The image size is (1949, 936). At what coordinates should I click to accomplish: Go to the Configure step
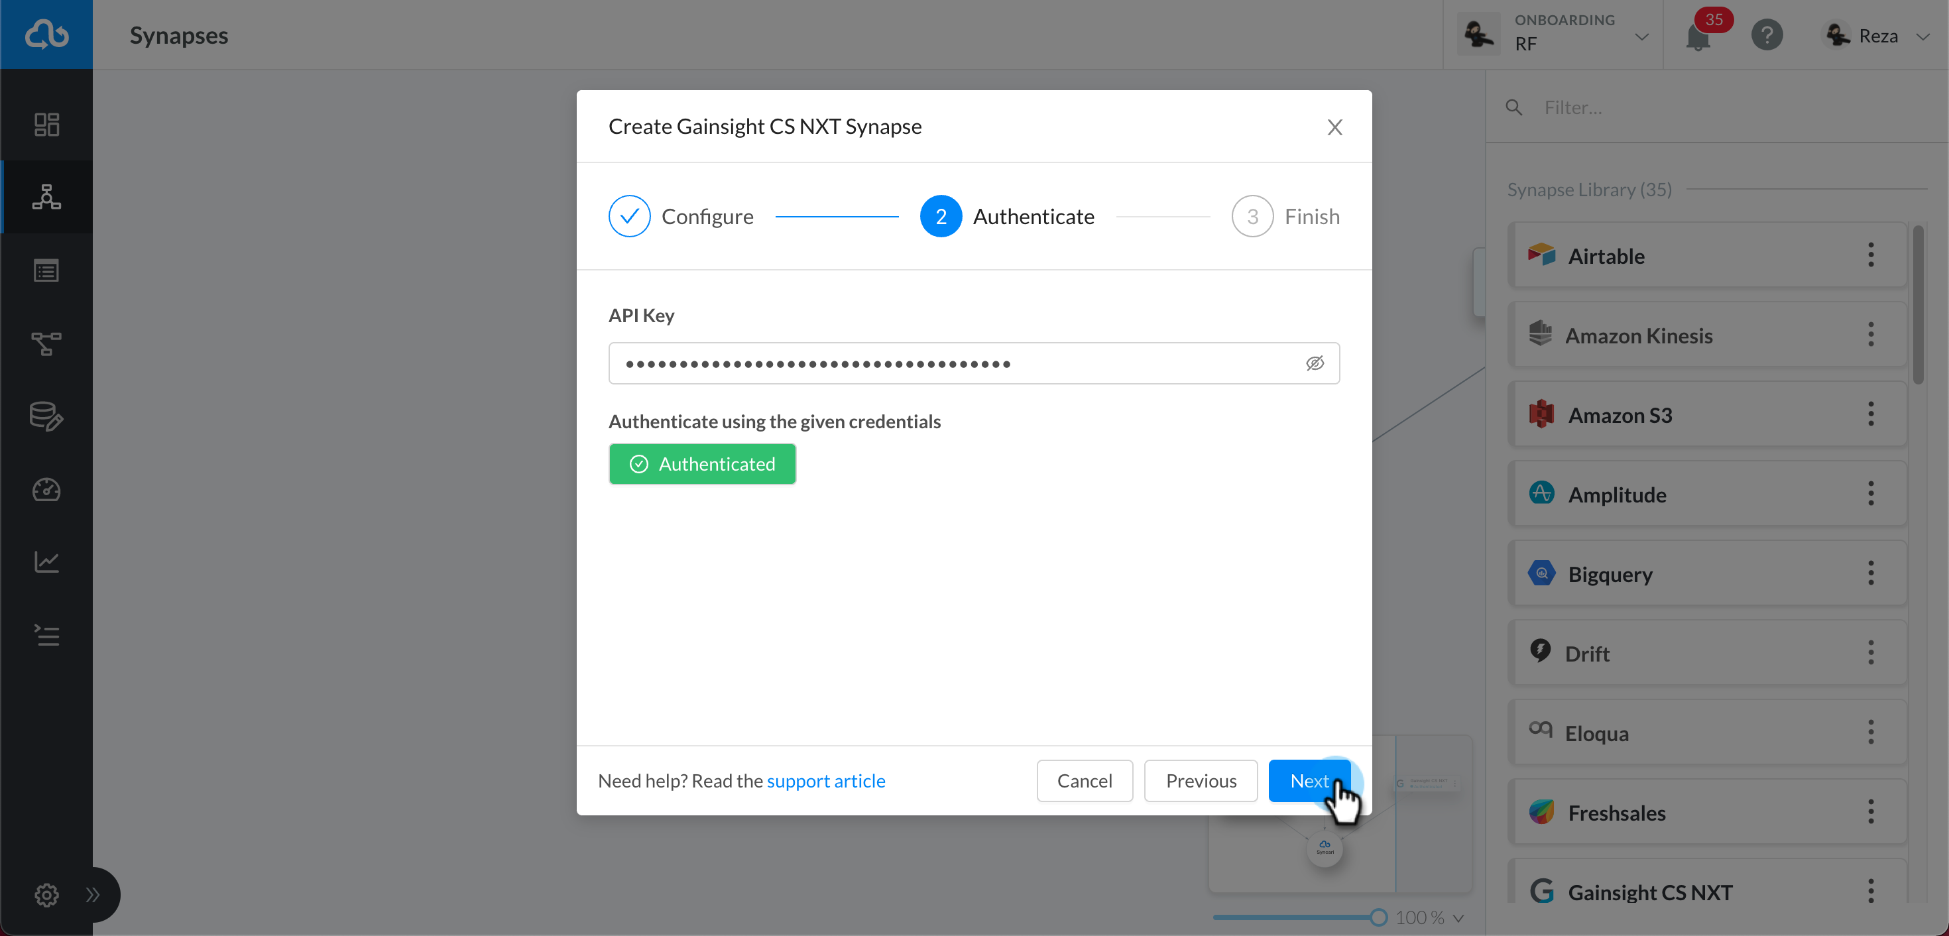point(680,216)
